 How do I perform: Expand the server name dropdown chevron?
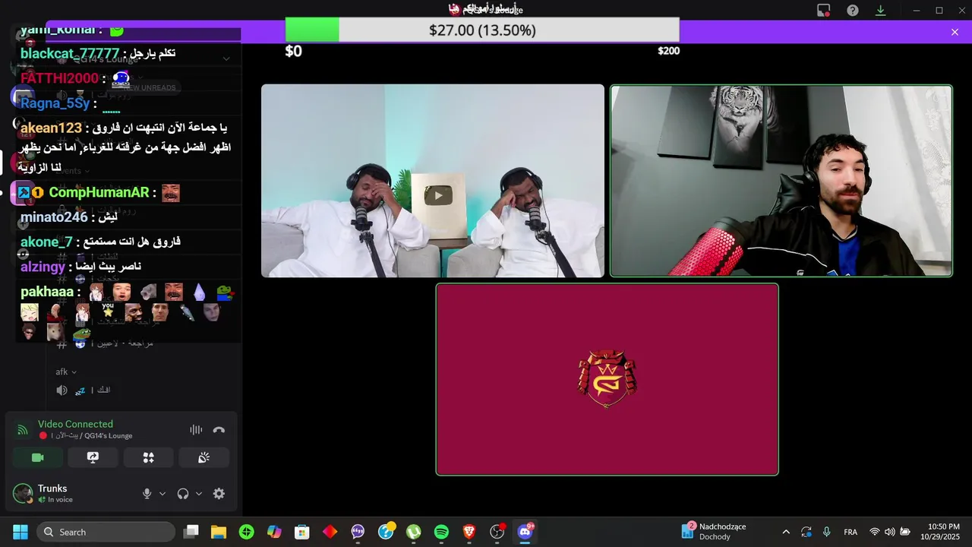pos(226,58)
